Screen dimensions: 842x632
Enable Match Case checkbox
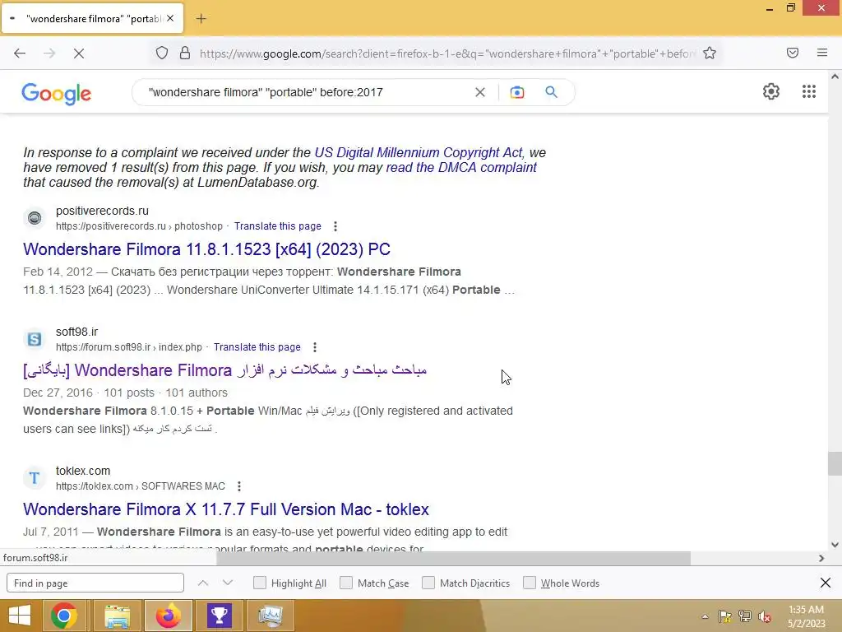click(x=346, y=583)
